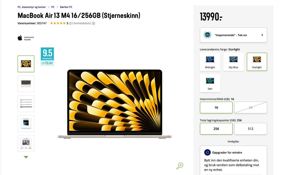Click the Tek.no award seal icon

pyautogui.click(x=207, y=35)
